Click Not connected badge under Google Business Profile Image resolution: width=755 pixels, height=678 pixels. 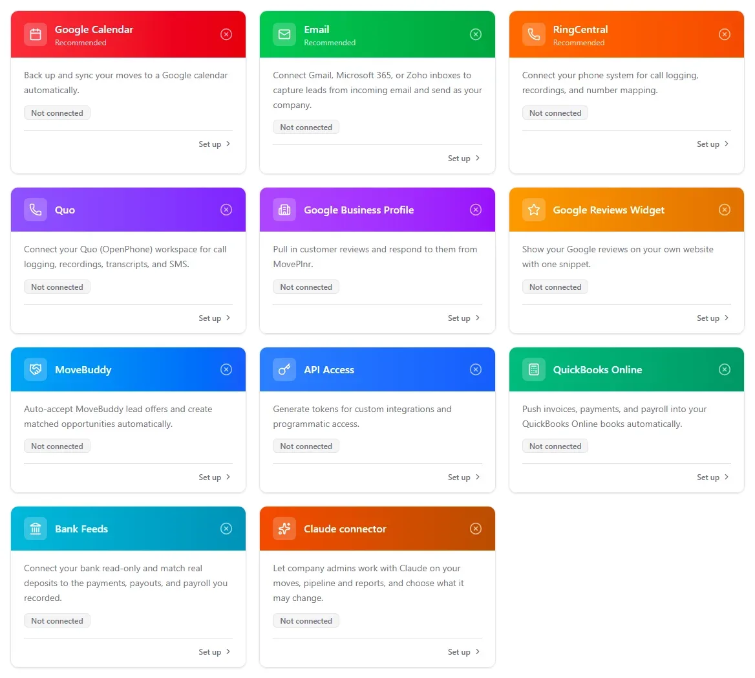click(x=306, y=287)
